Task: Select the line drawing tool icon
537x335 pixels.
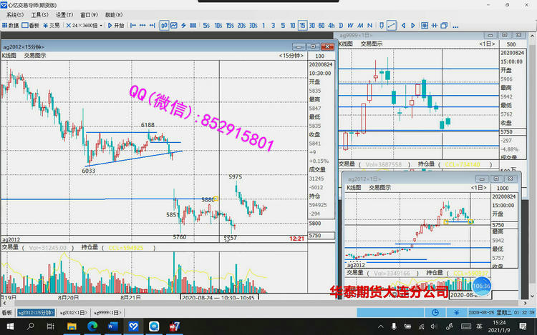Action: [392, 25]
